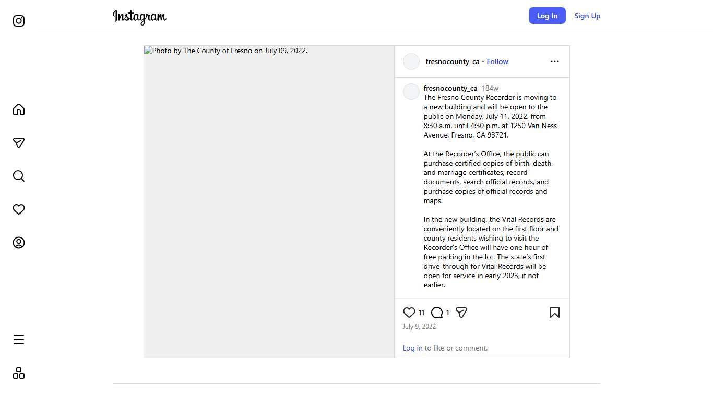Like the post with heart icon
Screen dimensions: 713x400
[x=409, y=312]
